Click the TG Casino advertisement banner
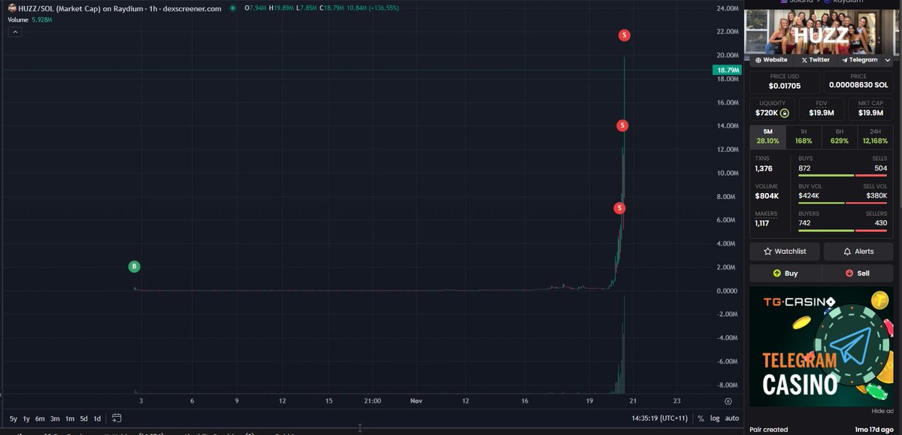902x435 pixels. coord(822,346)
